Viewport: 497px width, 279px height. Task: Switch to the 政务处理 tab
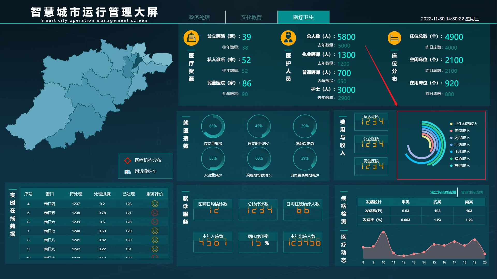pos(199,17)
